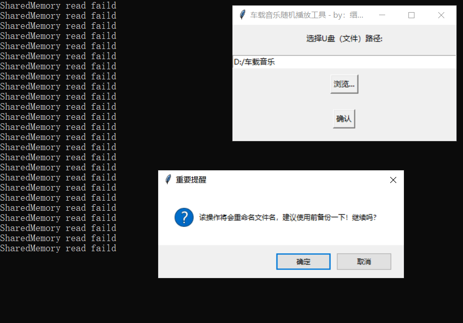Click the 重要提醒 dialog title text
The height and width of the screenshot is (323, 463).
pyautogui.click(x=191, y=180)
